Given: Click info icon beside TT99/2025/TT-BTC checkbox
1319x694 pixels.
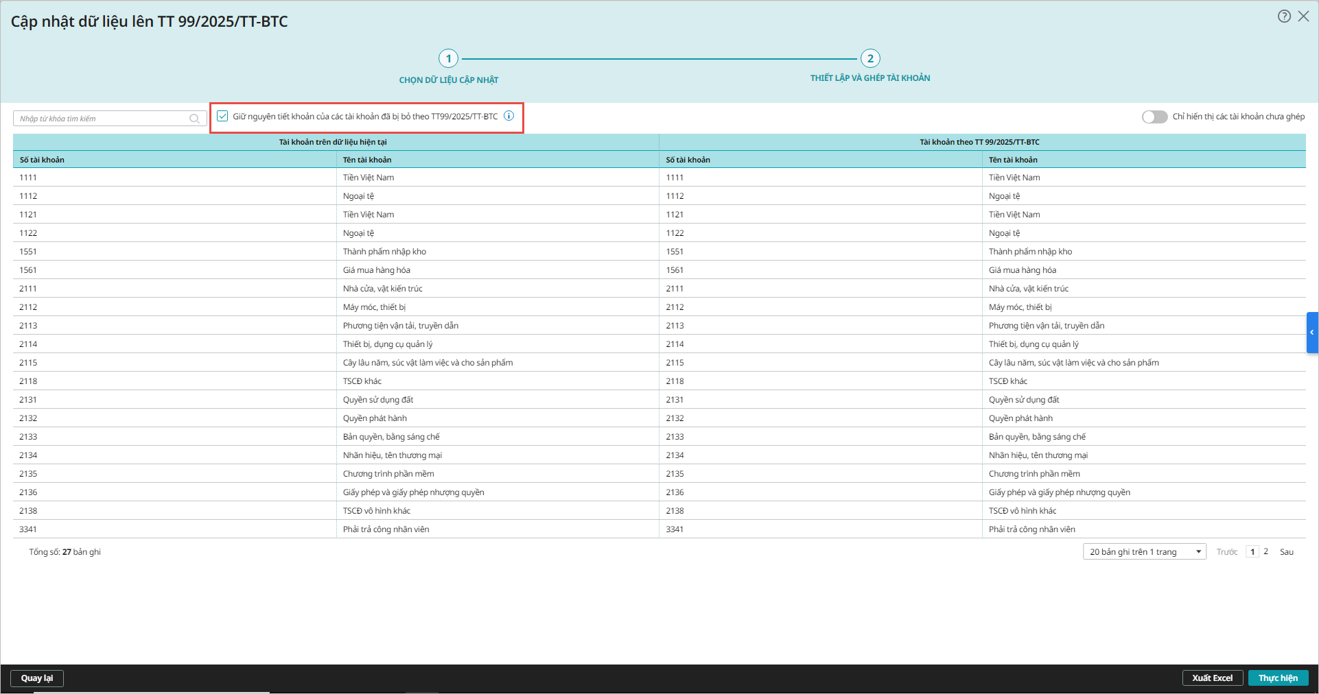Looking at the screenshot, I should tap(509, 116).
